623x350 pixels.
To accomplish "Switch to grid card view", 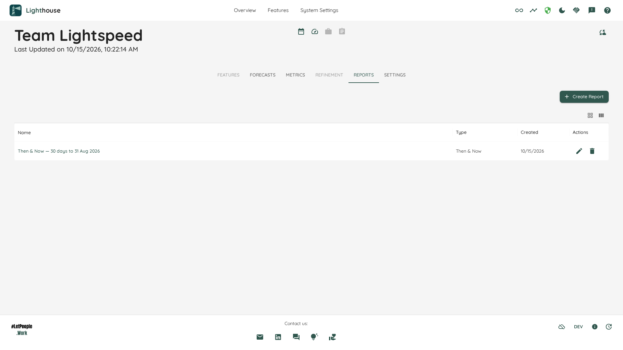I will 590,115.
